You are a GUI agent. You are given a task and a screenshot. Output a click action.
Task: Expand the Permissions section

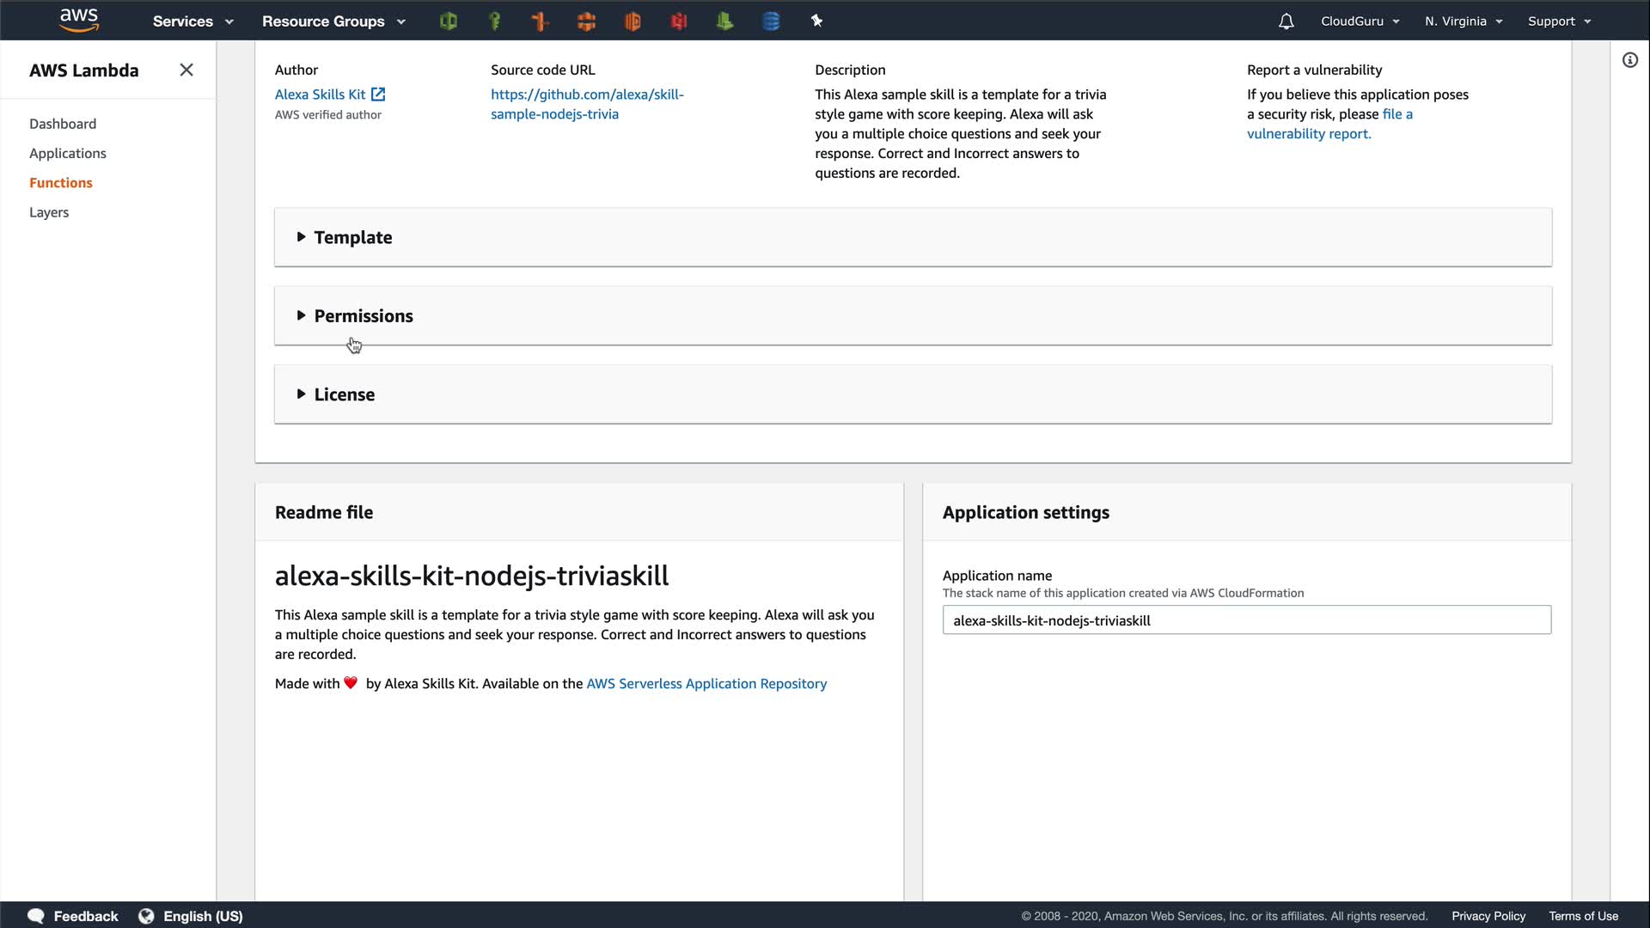[x=363, y=316]
